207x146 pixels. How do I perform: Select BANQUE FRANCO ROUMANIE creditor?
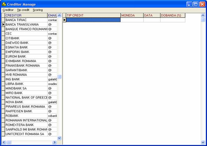[26, 29]
